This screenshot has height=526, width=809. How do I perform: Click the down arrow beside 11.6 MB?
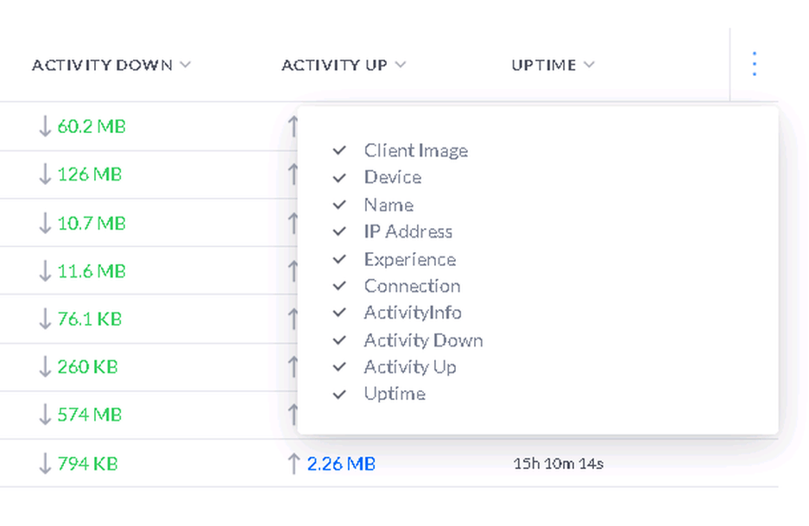pos(45,271)
